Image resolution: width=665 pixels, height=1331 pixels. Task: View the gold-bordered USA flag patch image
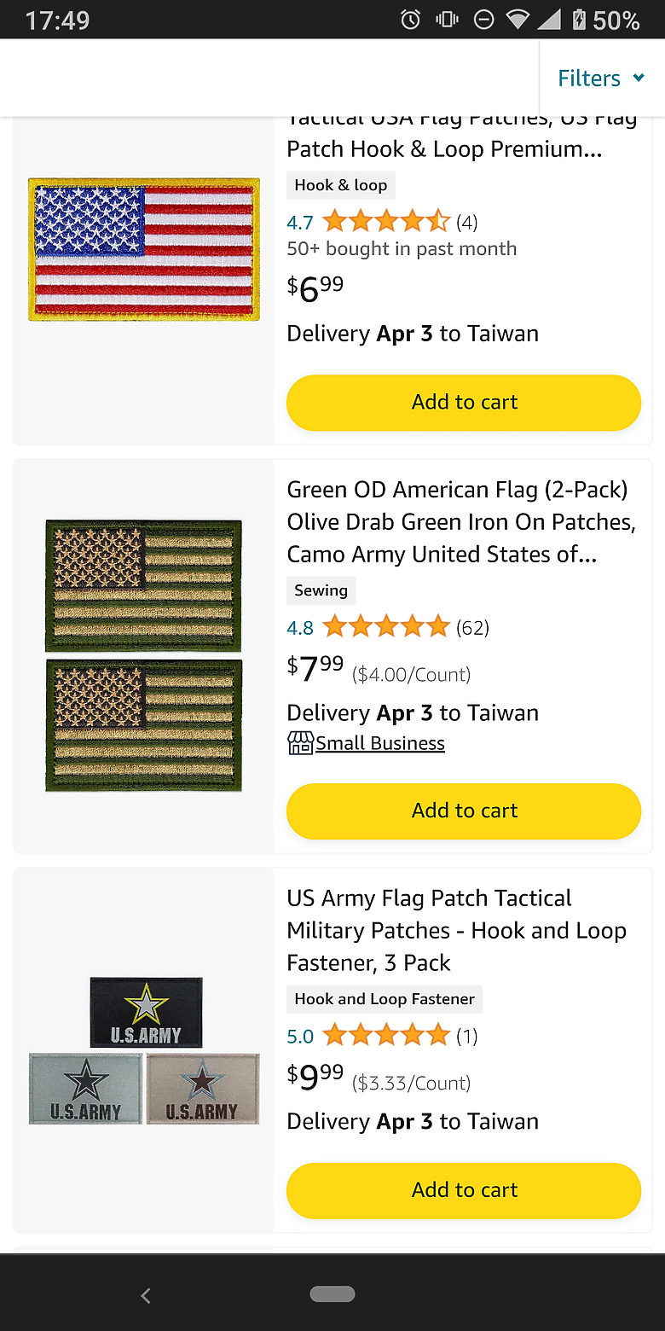[143, 249]
